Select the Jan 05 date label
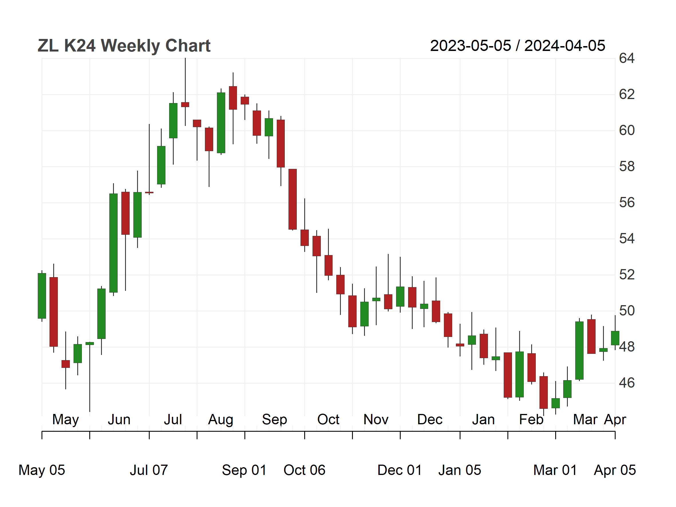Viewport: 676px width, 507px height. pyautogui.click(x=460, y=470)
